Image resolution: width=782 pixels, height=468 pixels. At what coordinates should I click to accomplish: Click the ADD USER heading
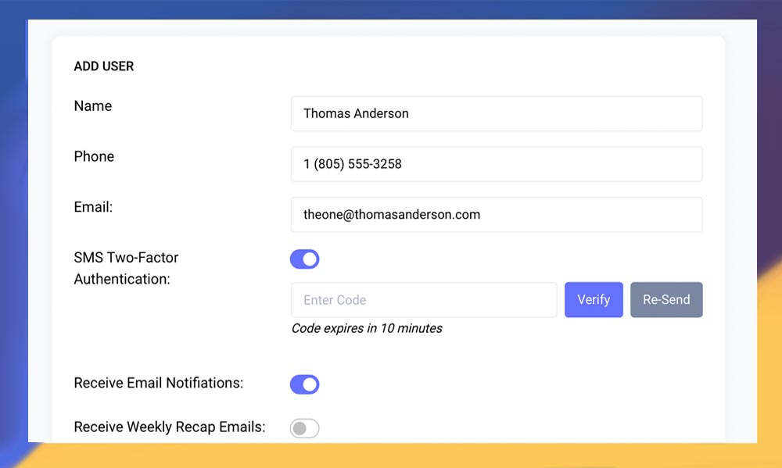pos(104,66)
